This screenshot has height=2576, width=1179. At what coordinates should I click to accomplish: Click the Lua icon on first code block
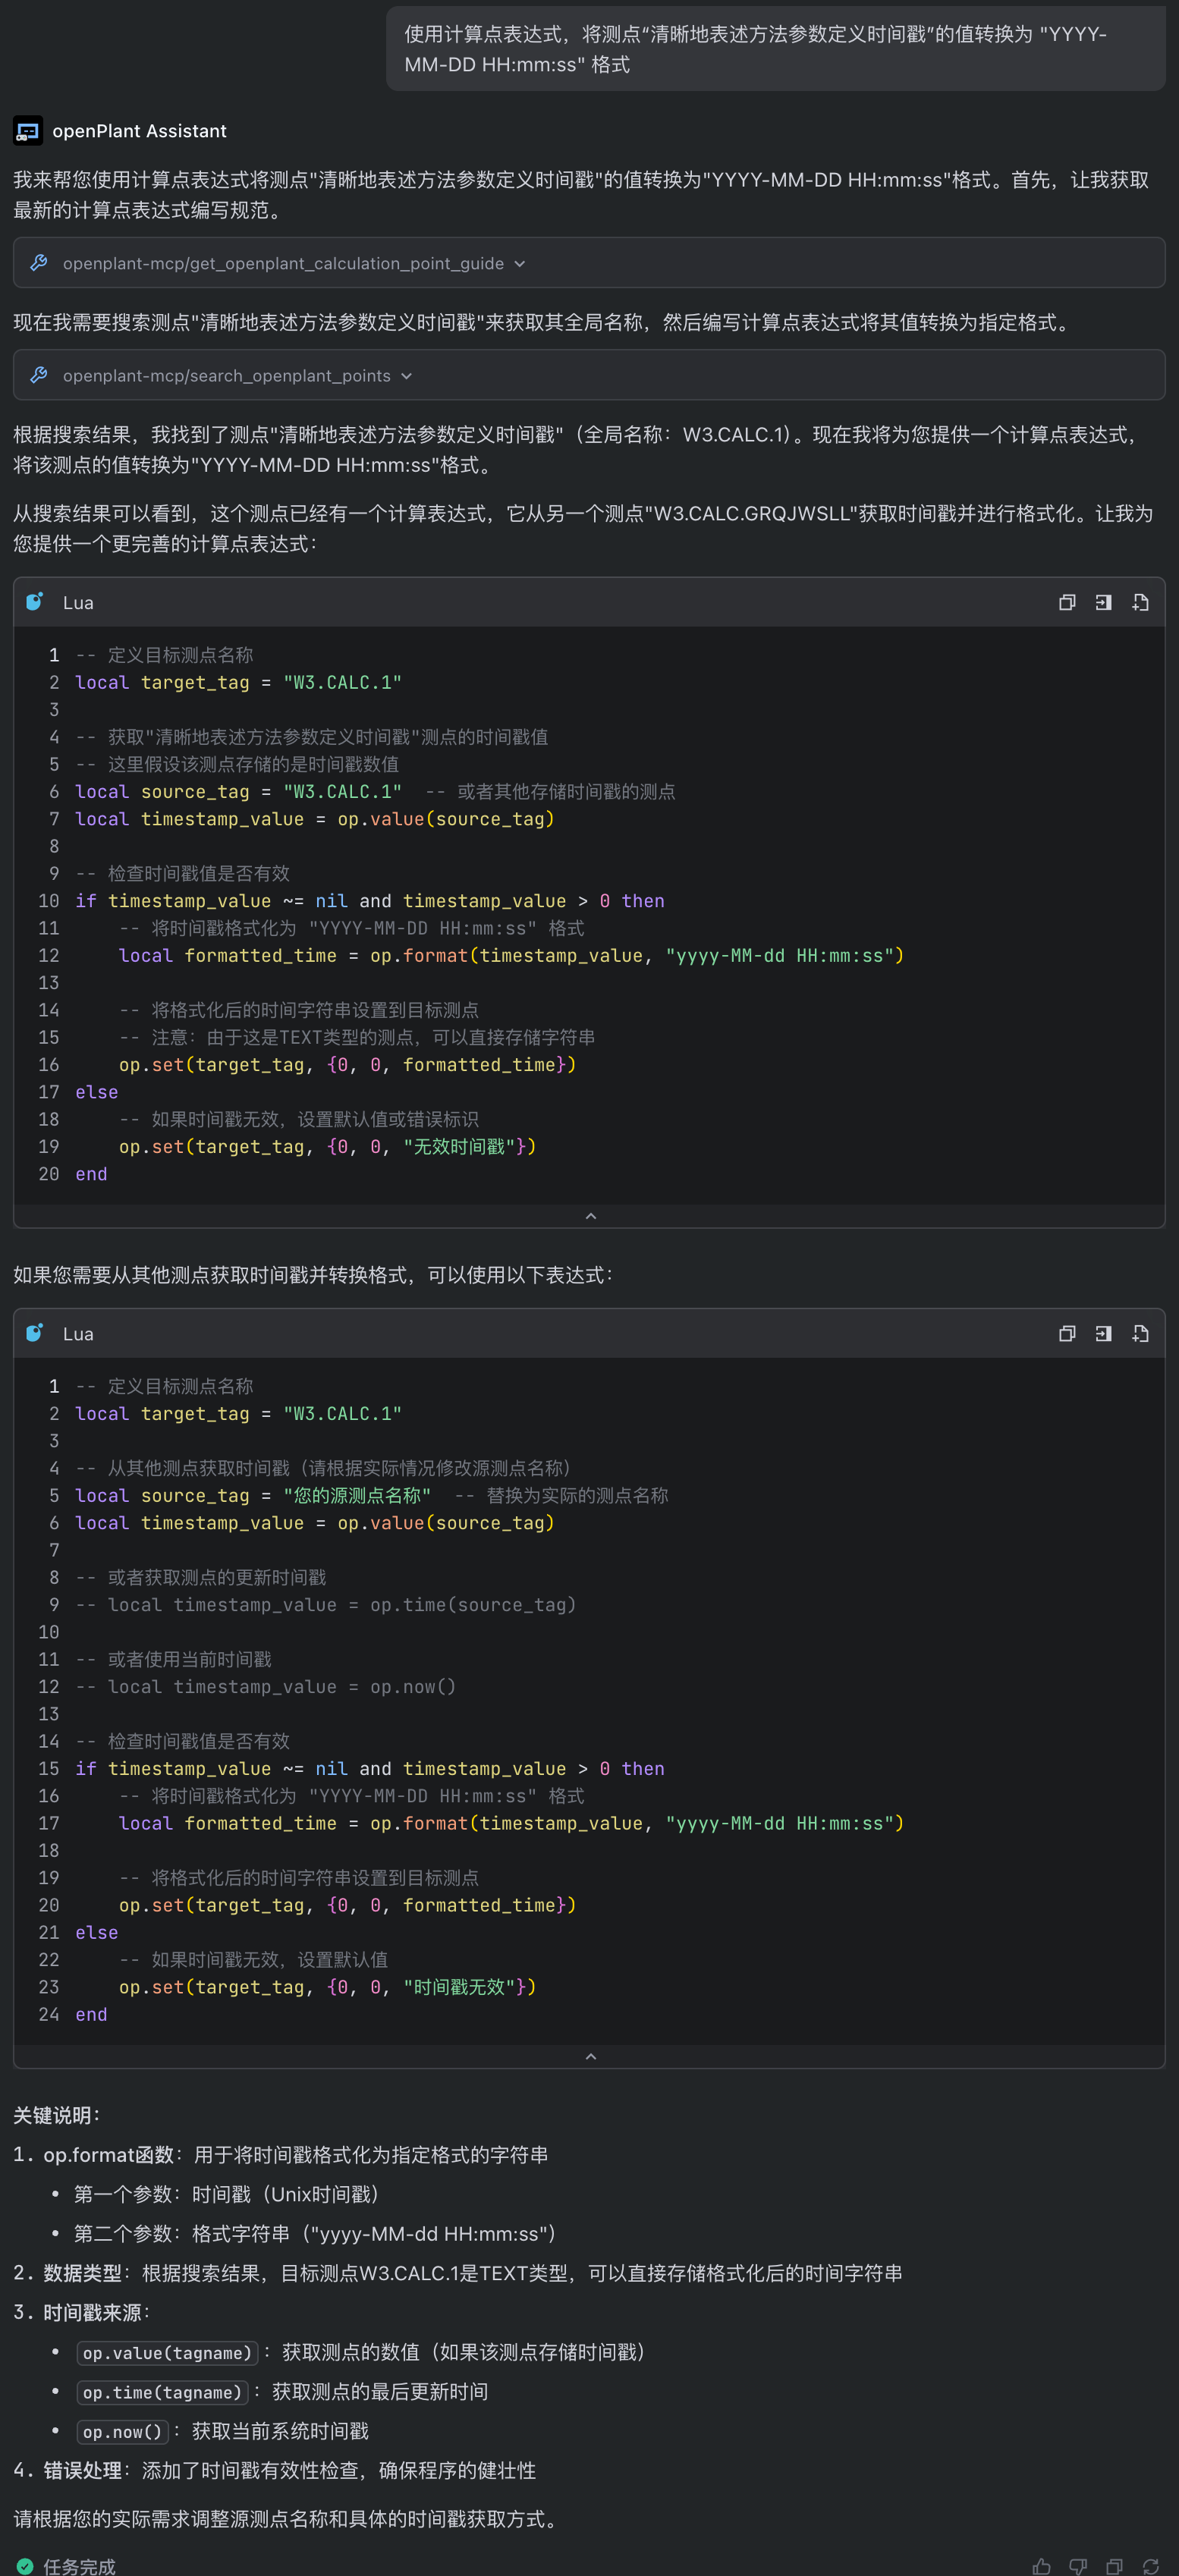tap(35, 602)
